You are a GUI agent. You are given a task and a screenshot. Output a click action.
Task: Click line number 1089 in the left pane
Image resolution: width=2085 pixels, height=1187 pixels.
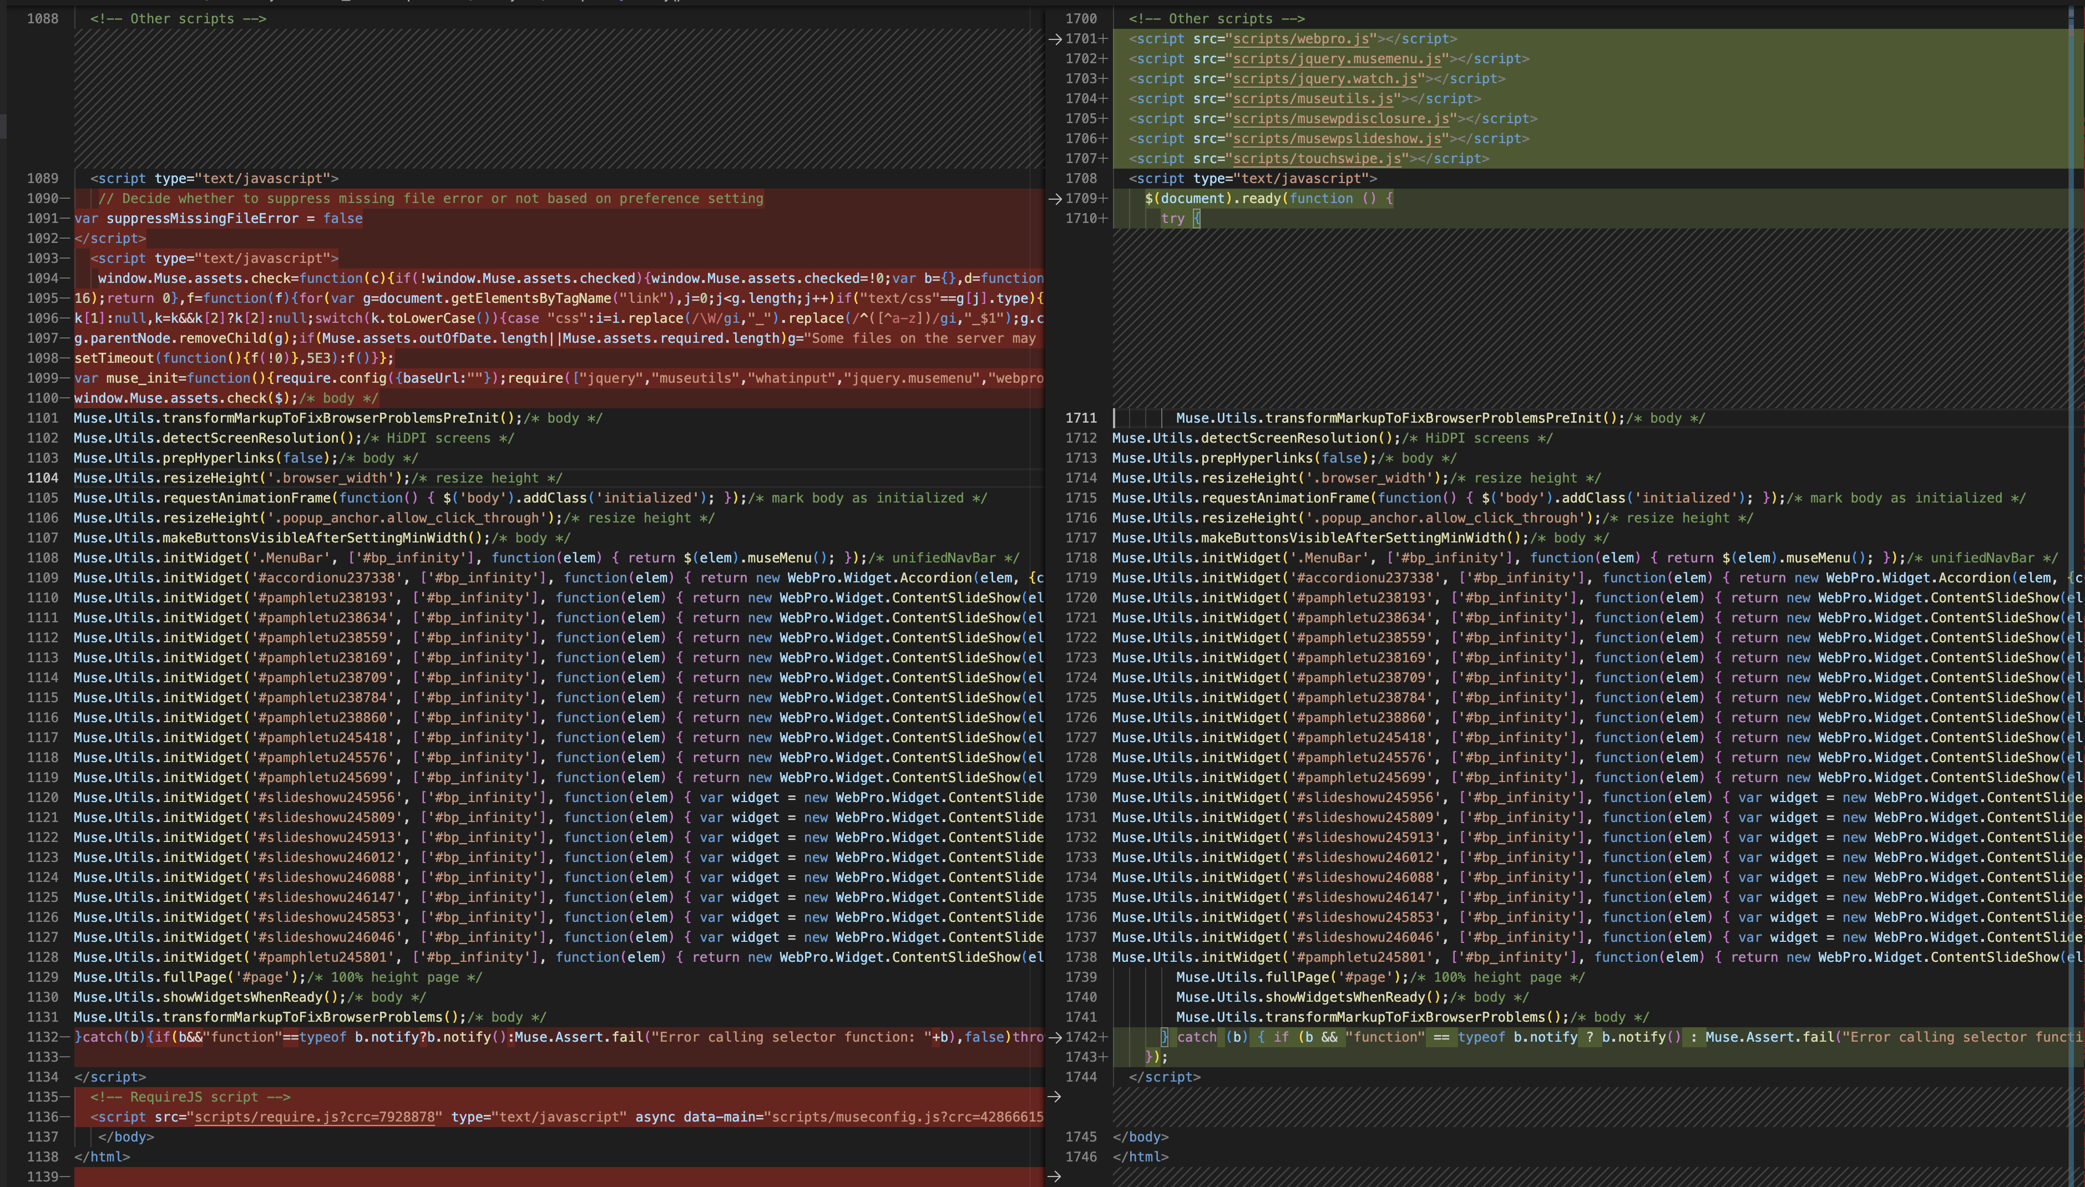point(42,179)
